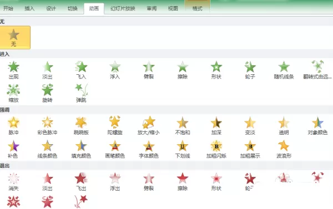Pick the green 劈裂 entrance effect
Viewport: 333px width, 209px height.
pyautogui.click(x=149, y=70)
